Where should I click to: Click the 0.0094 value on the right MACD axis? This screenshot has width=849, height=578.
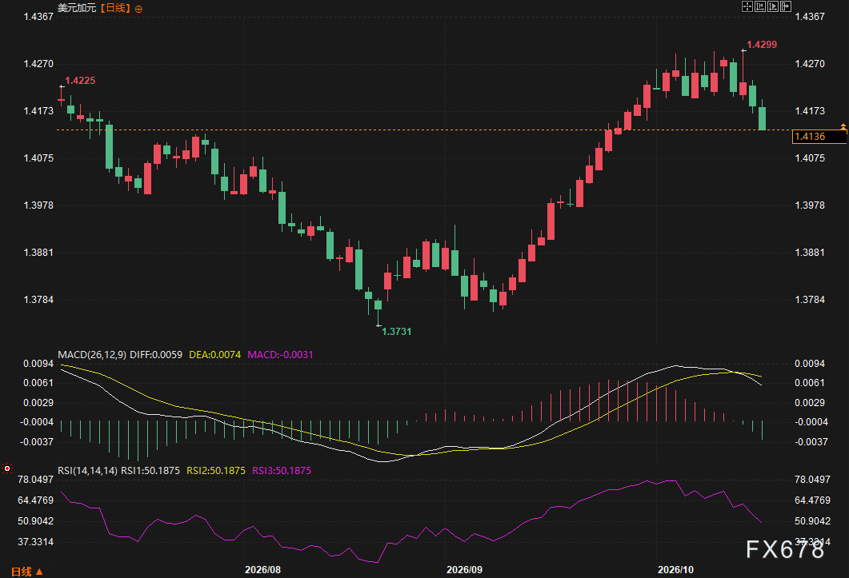click(810, 363)
